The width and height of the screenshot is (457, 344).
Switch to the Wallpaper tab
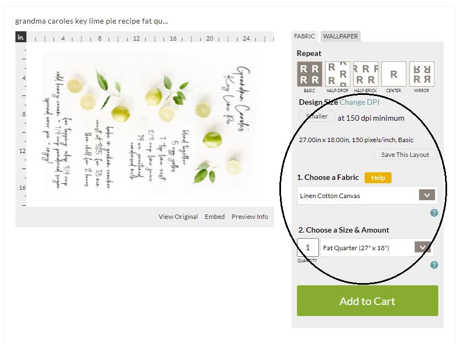(340, 36)
